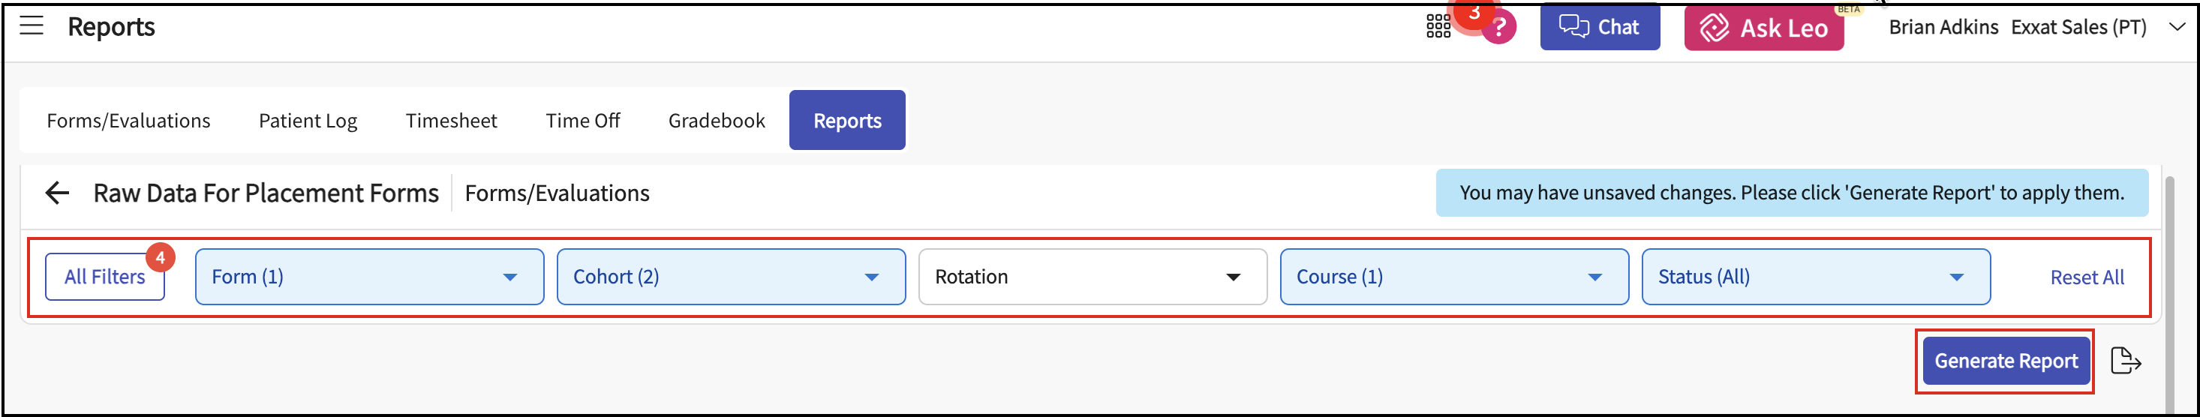The image size is (2200, 417).
Task: Click the Reset All link
Action: pyautogui.click(x=2087, y=277)
